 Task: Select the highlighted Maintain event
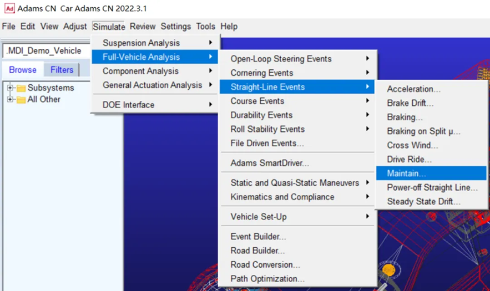tap(432, 173)
